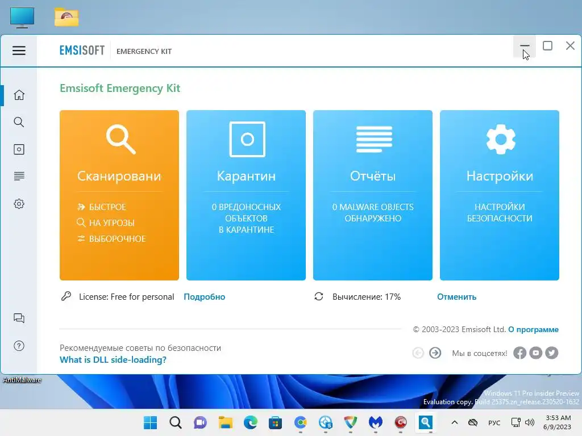
Task: Go to previous security tip arrow
Action: tap(418, 353)
